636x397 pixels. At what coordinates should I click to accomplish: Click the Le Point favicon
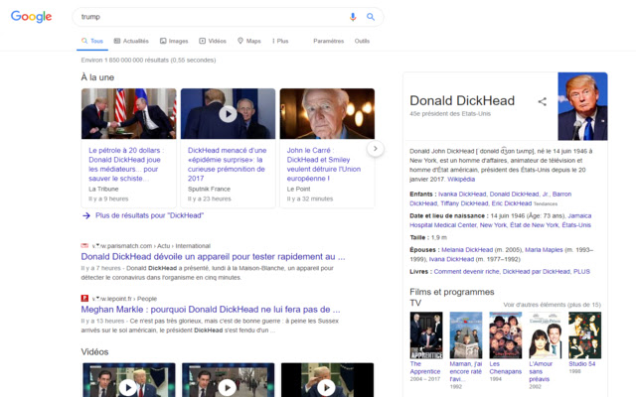click(84, 298)
